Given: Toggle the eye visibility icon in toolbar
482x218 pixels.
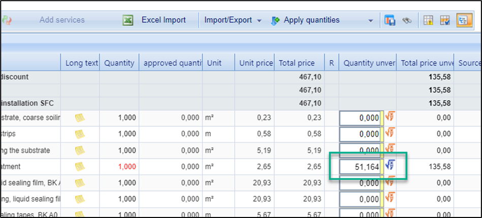Looking at the screenshot, I should pos(406,20).
